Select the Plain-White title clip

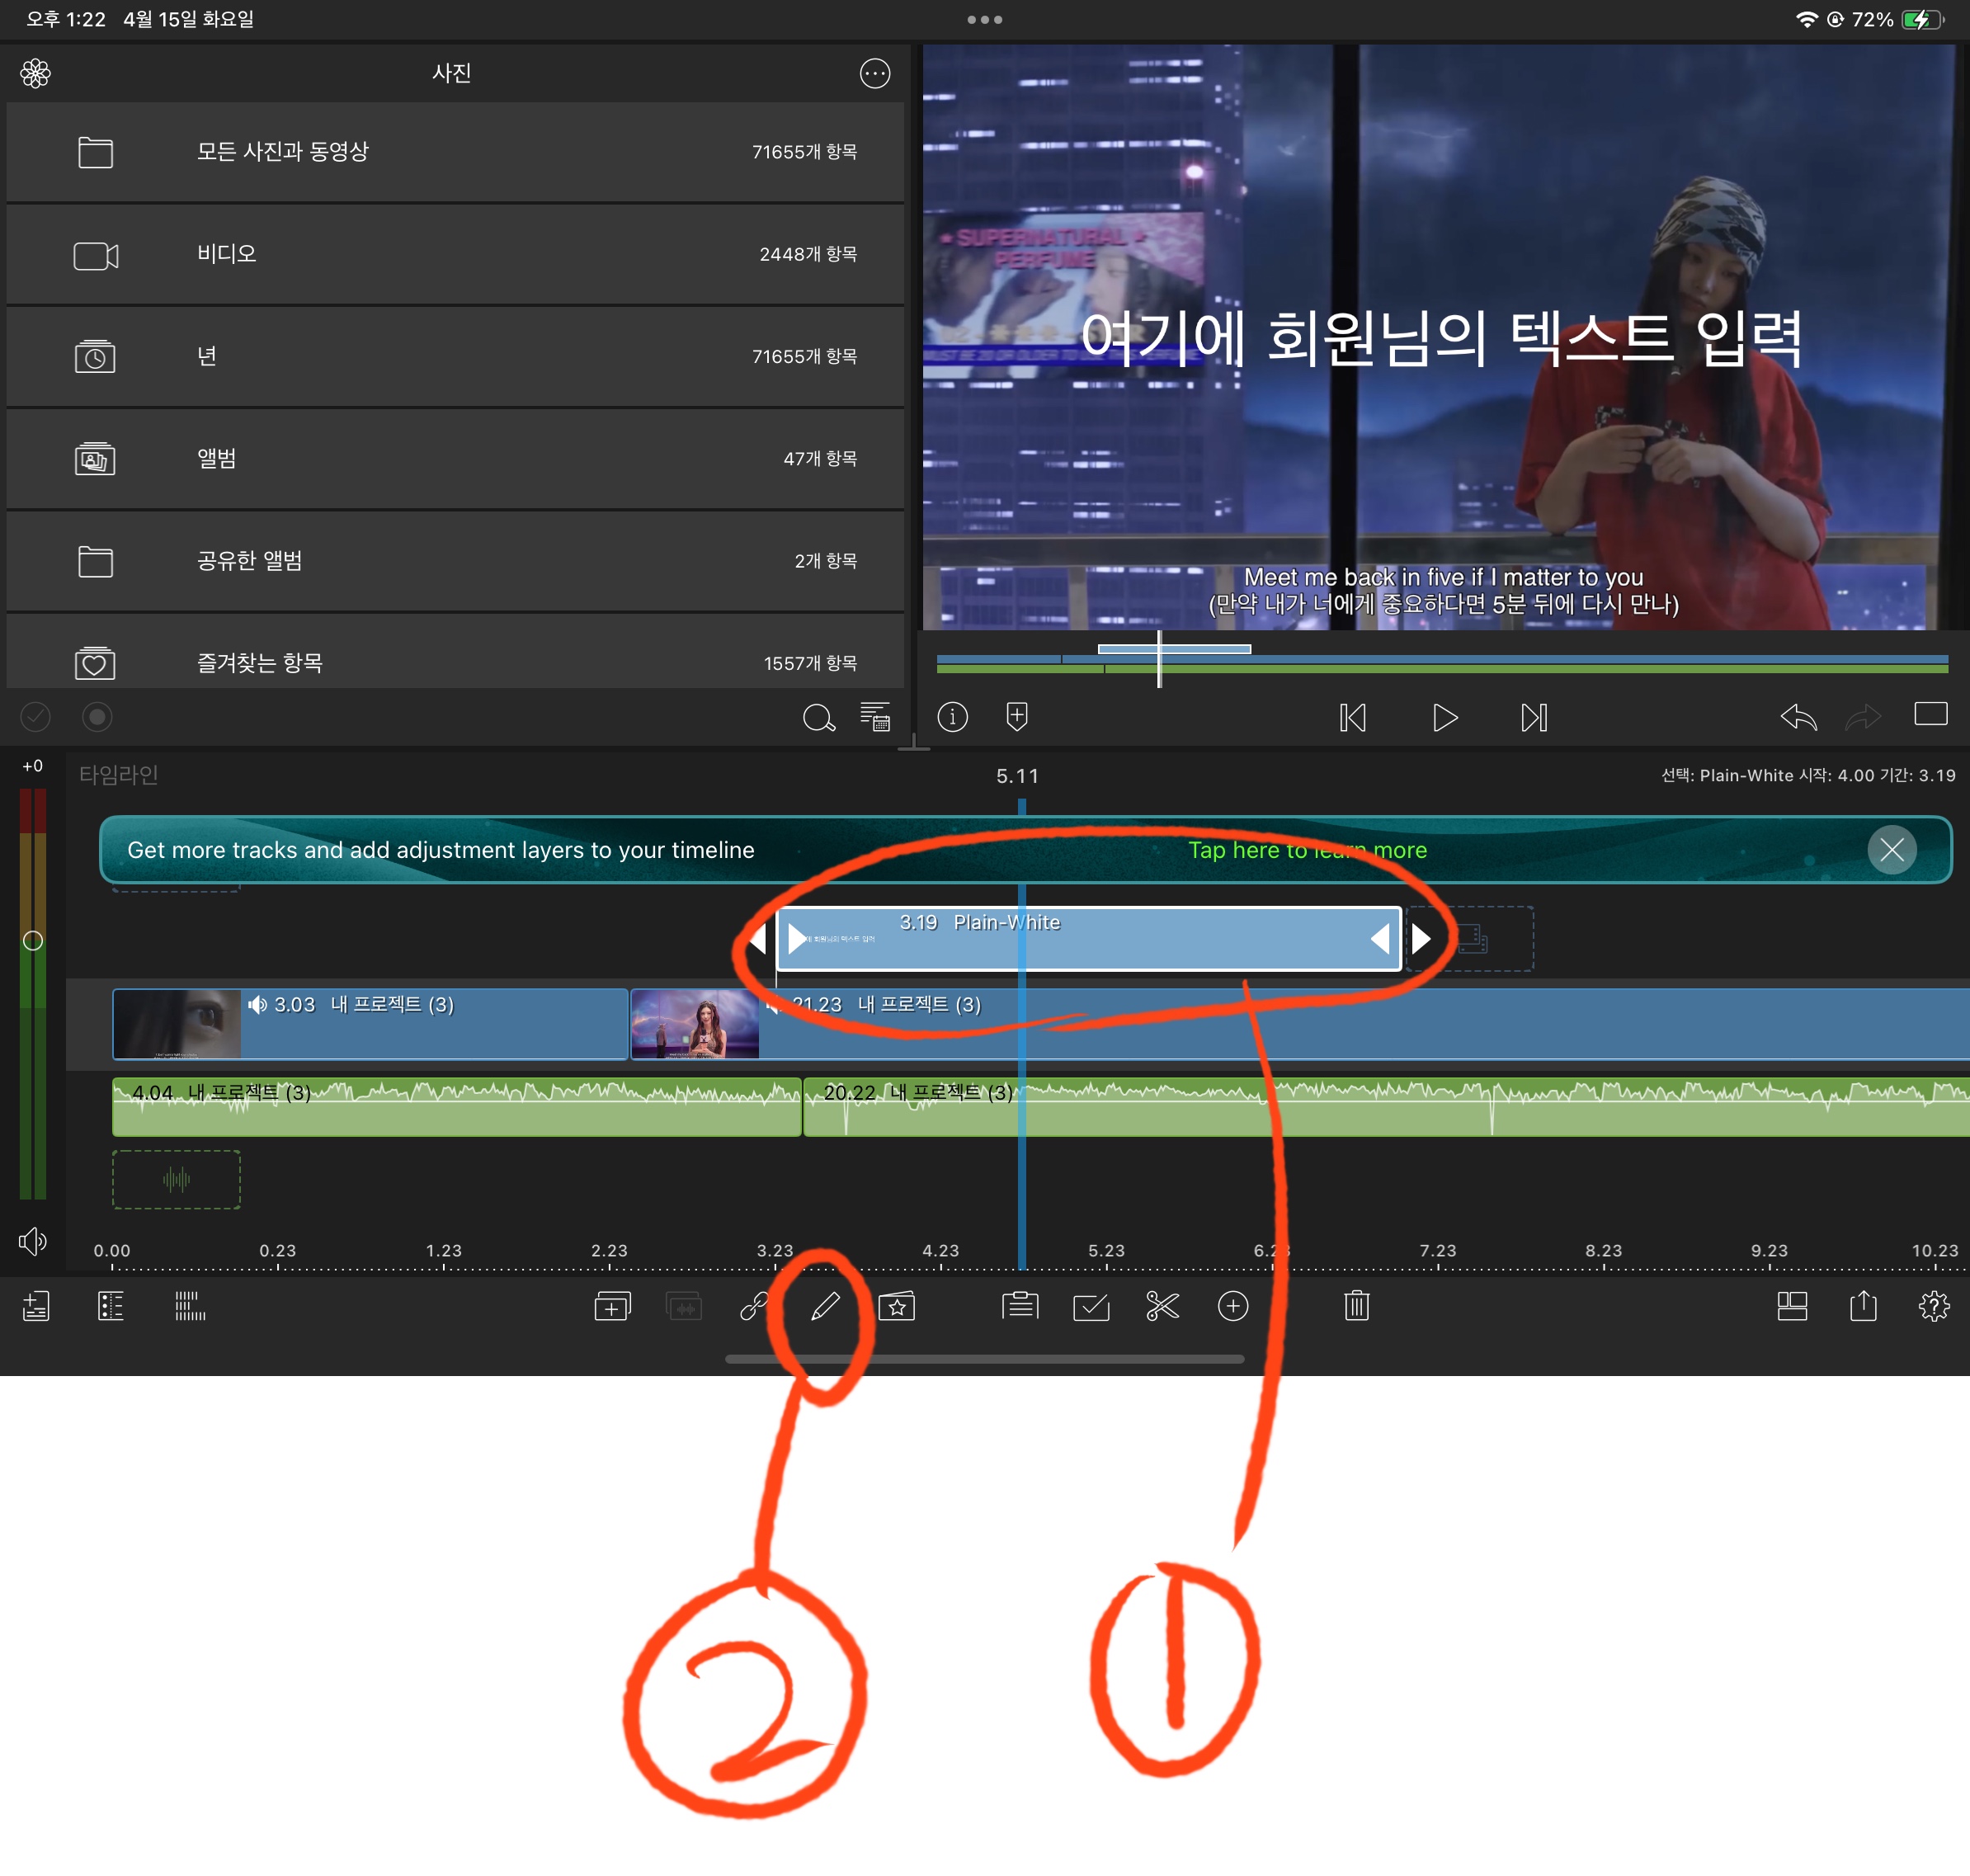click(x=1088, y=938)
